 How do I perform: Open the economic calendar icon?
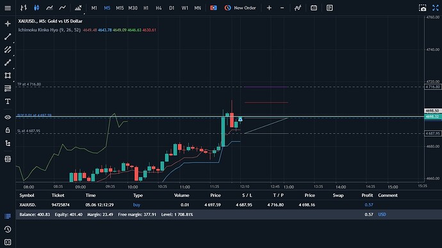click(314, 8)
